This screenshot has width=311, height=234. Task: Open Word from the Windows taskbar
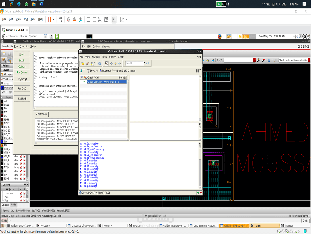point(41,4)
